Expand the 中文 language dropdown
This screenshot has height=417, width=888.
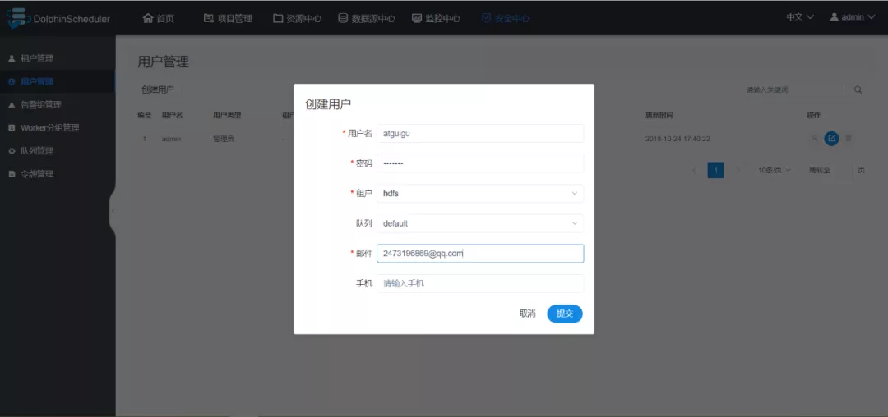pyautogui.click(x=800, y=17)
